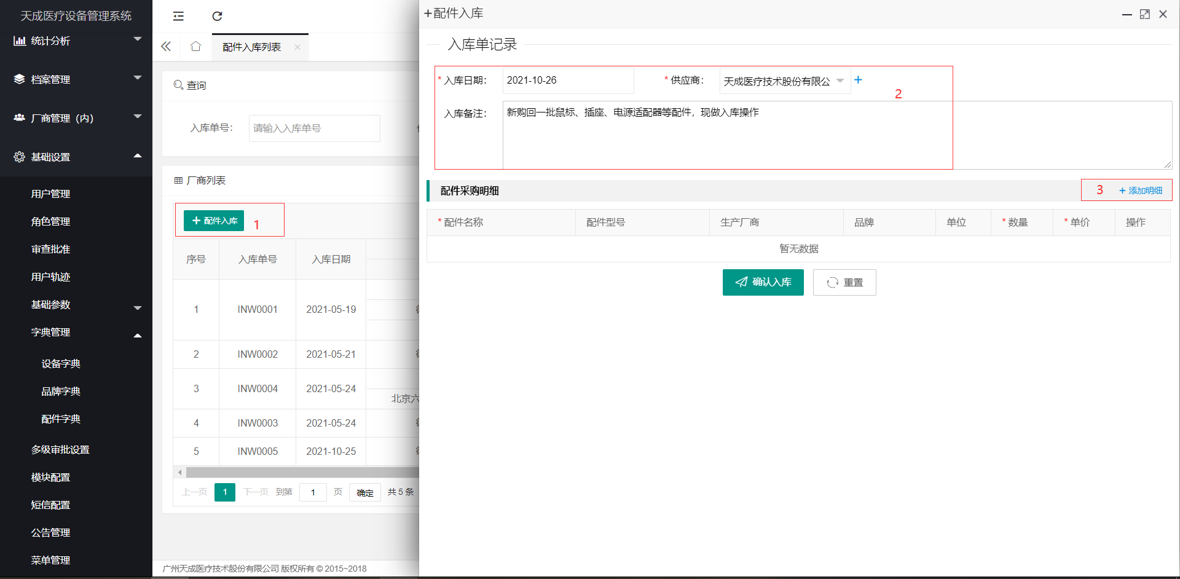Click 天成医疗设备管理系统 title
Image resolution: width=1180 pixels, height=579 pixels.
click(x=76, y=15)
